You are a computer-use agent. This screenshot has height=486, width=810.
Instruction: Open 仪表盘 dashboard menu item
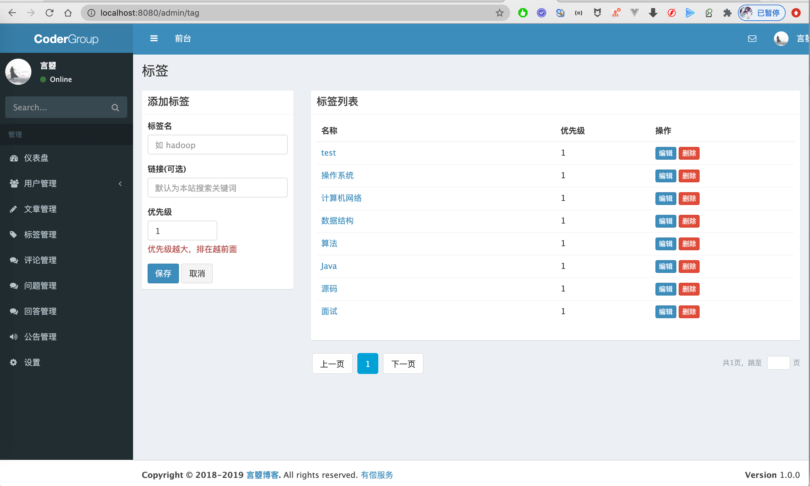36,158
